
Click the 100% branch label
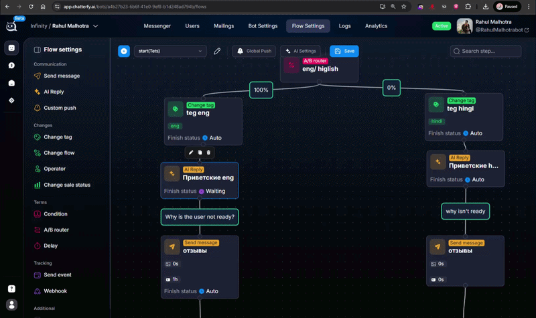pos(261,90)
